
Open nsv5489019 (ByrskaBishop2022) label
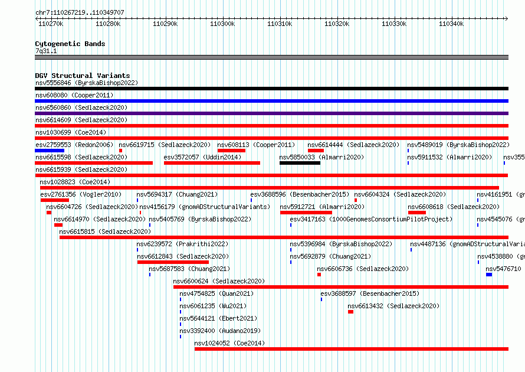(458, 145)
